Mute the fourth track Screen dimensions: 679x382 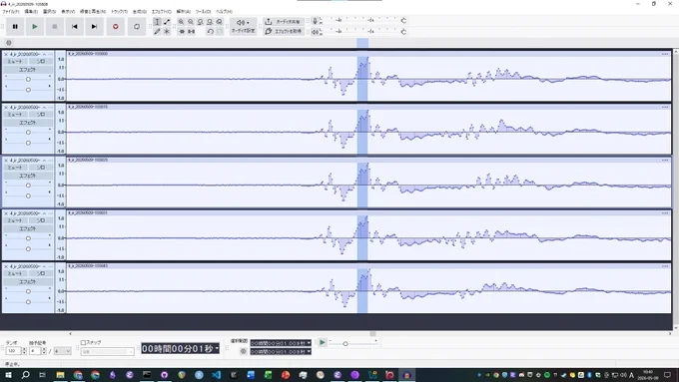pos(15,220)
